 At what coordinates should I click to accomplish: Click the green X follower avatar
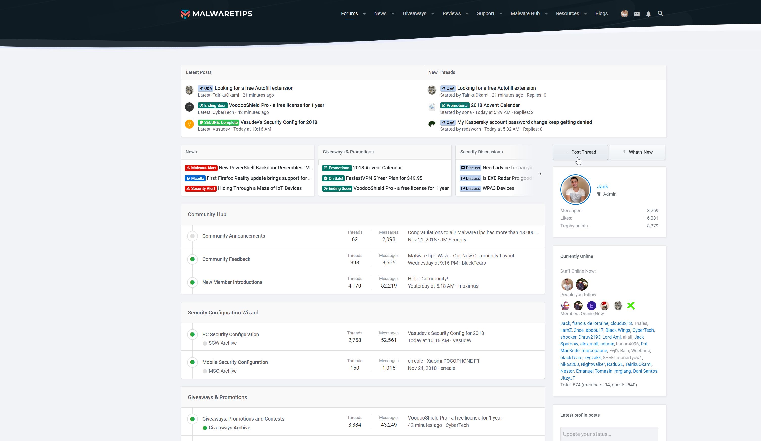coord(630,306)
